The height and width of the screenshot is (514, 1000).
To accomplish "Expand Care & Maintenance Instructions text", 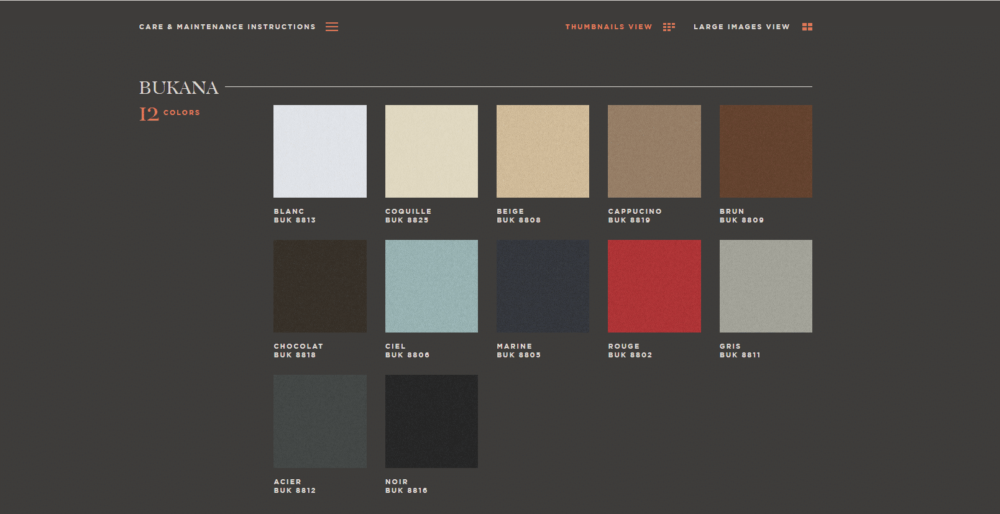I will tap(227, 27).
